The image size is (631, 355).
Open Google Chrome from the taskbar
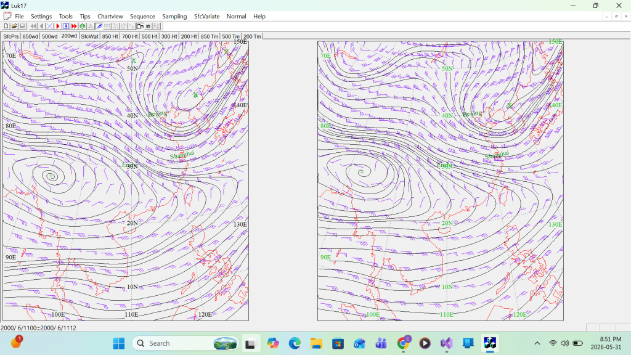coord(403,343)
